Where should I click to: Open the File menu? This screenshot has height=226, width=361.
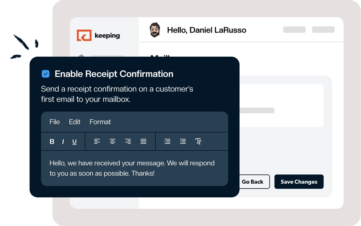point(55,122)
